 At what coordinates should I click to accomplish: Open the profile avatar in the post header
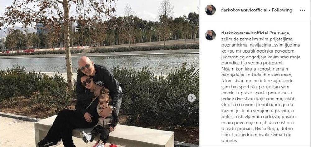(x=210, y=10)
